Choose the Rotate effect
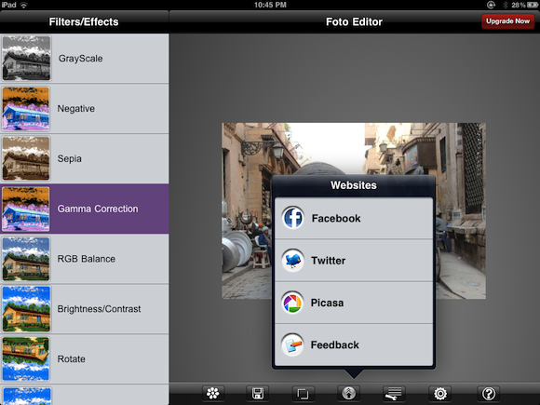Screen dimensions: 540x405 click(x=85, y=358)
